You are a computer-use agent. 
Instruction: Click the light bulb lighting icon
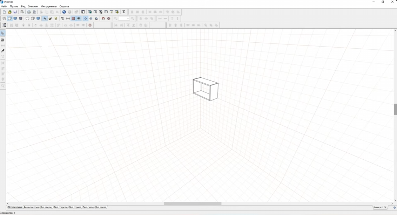56,19
